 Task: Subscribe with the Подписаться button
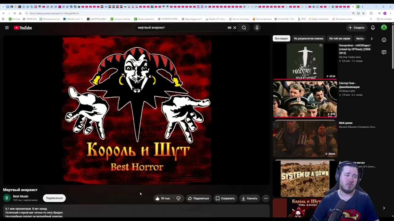(x=54, y=198)
